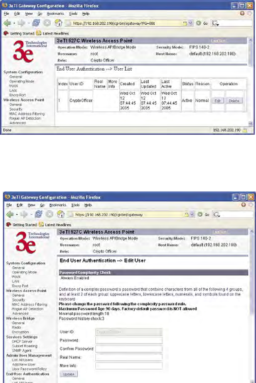Click Edit button for CryptoOfficer row

coord(217,101)
